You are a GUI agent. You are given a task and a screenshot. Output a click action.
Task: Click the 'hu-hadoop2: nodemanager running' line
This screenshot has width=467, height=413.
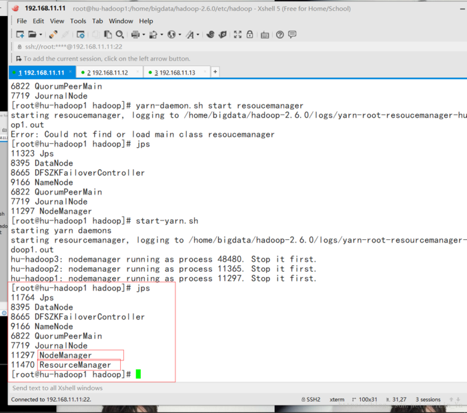click(163, 269)
